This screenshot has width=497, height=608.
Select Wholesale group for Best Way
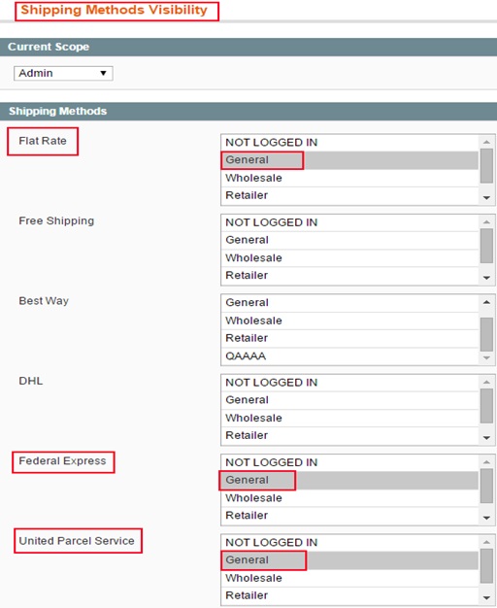coord(349,321)
